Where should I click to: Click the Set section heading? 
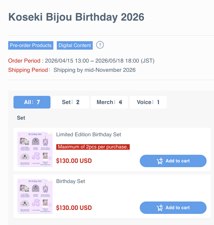click(x=21, y=118)
